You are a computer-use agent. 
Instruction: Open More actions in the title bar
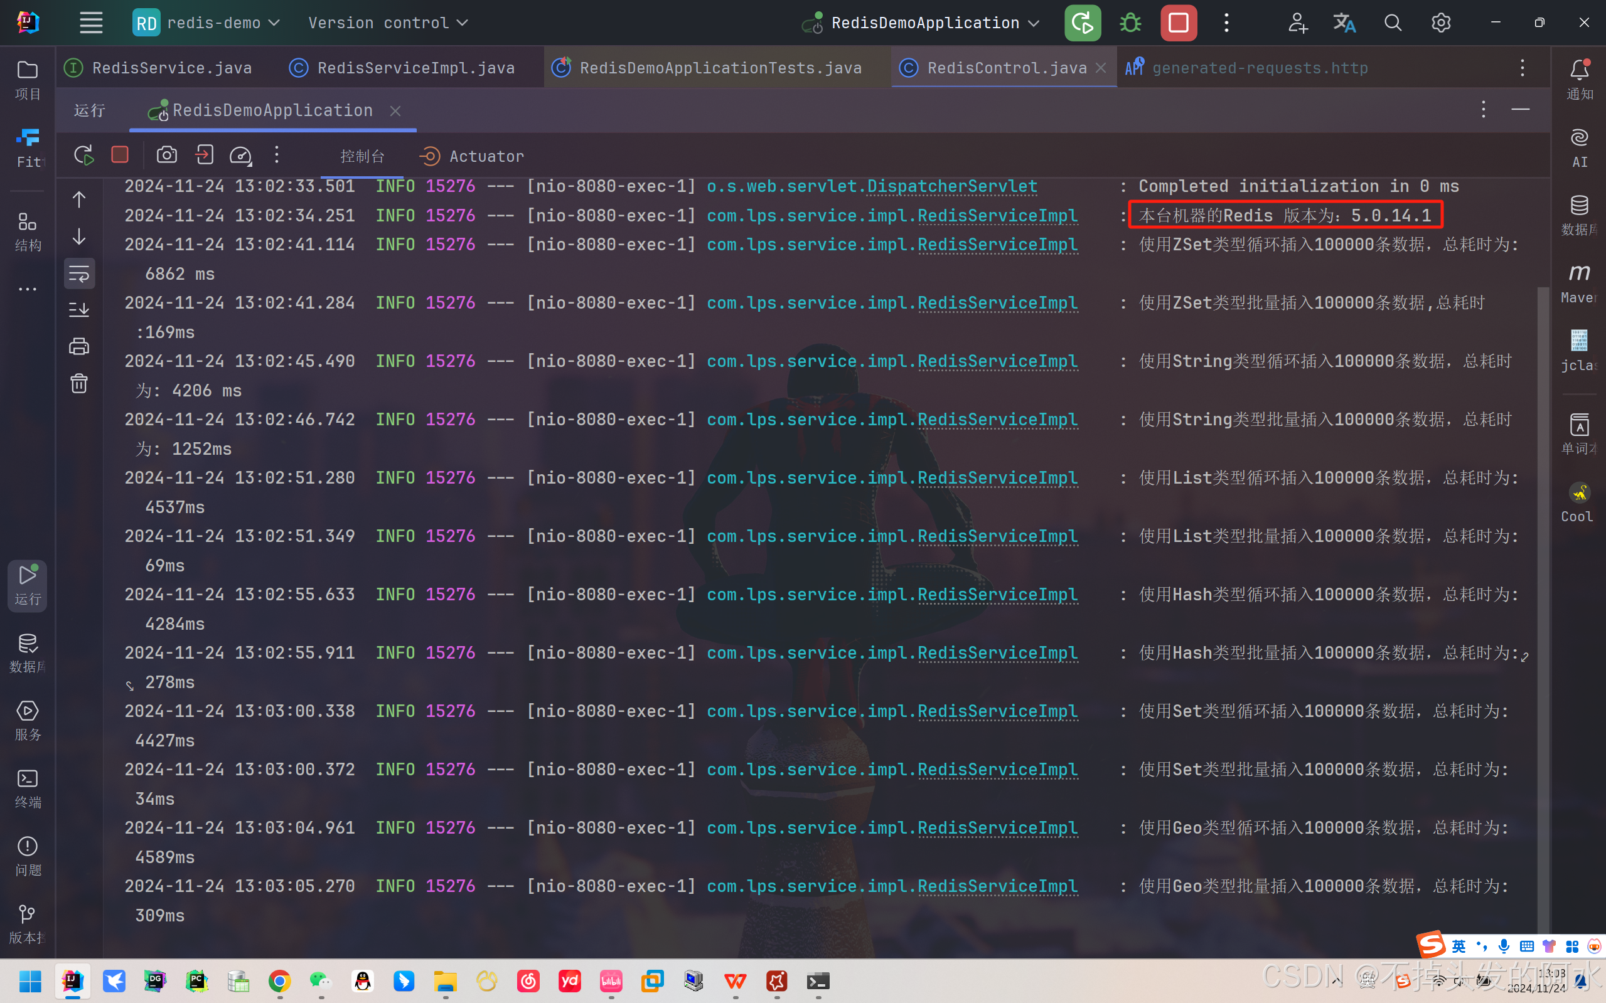[1226, 23]
